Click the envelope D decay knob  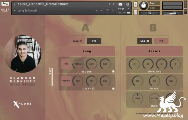pos(148,64)
